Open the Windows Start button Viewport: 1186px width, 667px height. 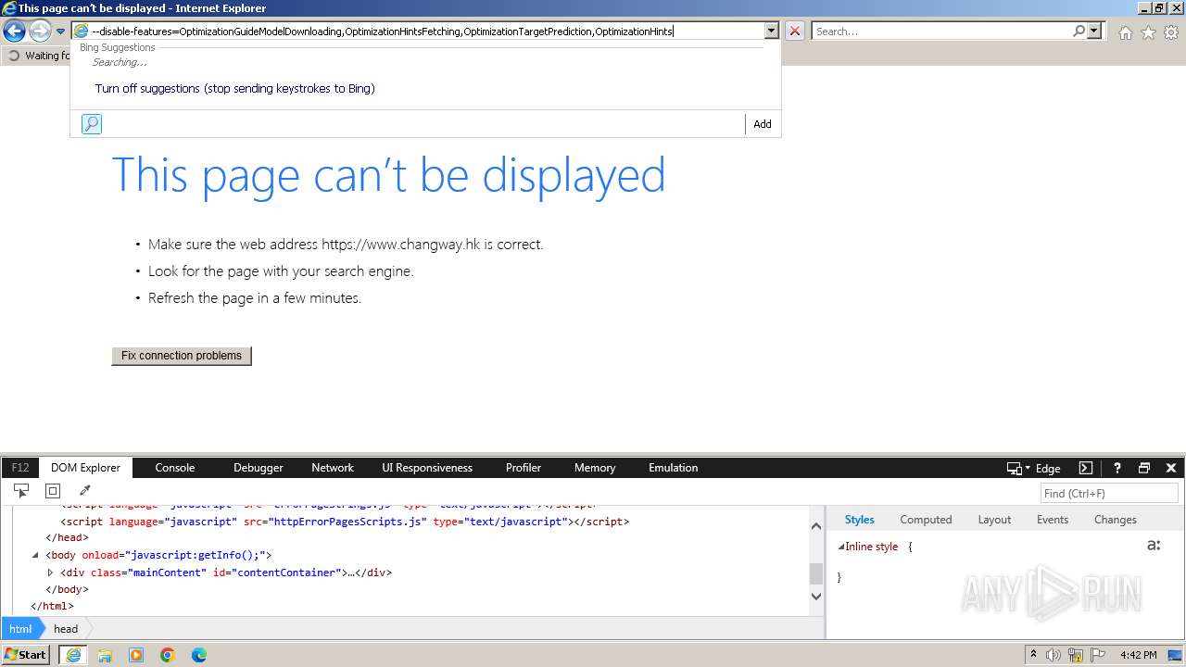26,655
